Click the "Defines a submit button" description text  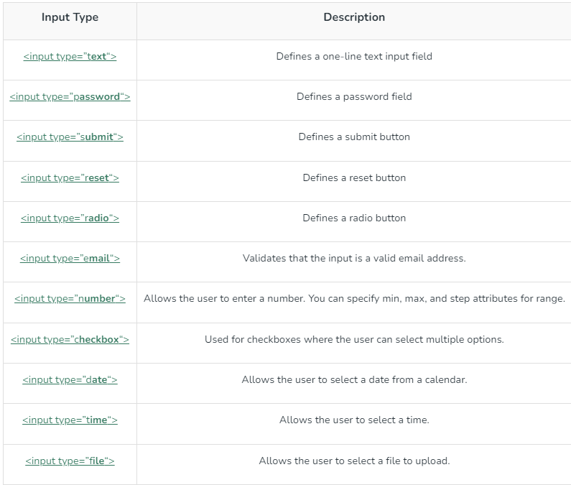[x=354, y=137]
